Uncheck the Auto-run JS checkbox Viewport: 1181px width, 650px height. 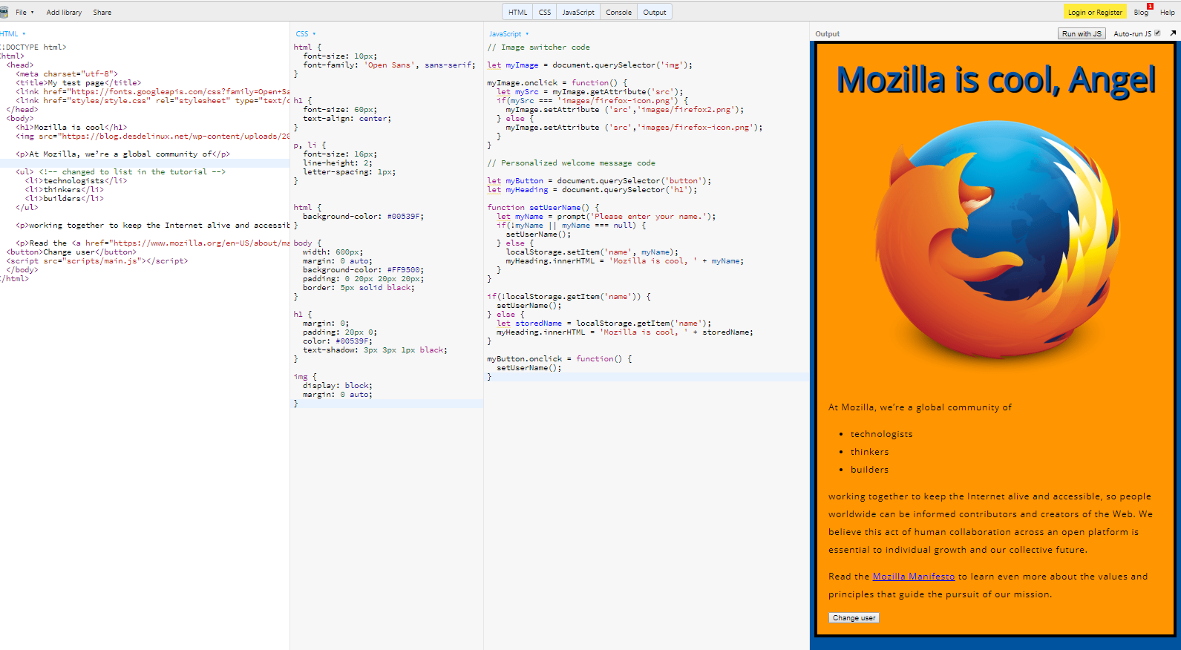1157,33
